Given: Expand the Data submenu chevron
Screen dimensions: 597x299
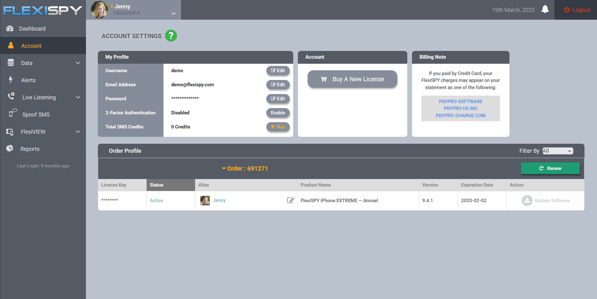Looking at the screenshot, I should [78, 63].
